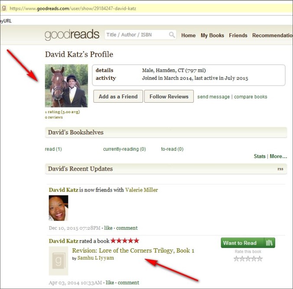
Task: Open the rss feed link
Action: click(x=280, y=169)
